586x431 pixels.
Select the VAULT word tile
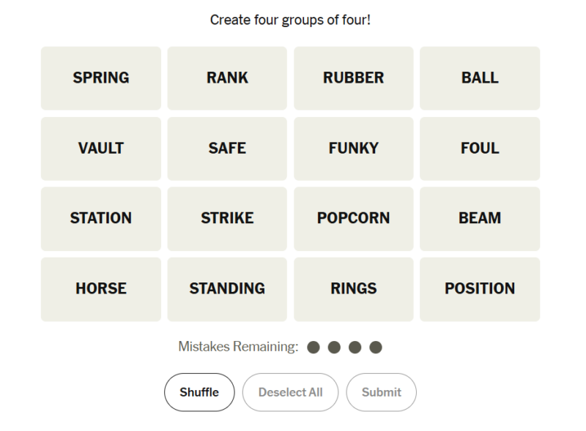click(x=101, y=149)
